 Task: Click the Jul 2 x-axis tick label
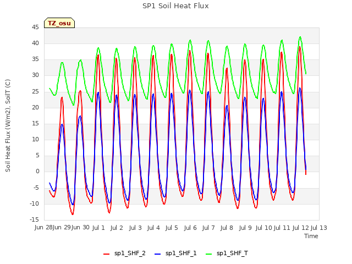[117, 228]
